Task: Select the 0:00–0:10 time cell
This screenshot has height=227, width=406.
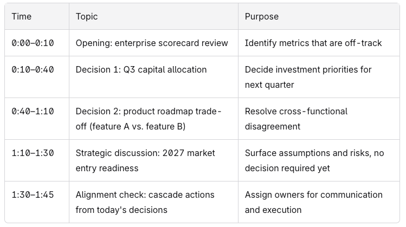Action: tap(37, 43)
